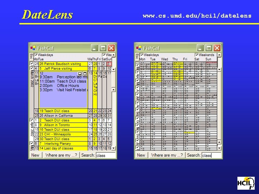Select '5 Jeff Pierce visiting' day cell

(x=63, y=69)
